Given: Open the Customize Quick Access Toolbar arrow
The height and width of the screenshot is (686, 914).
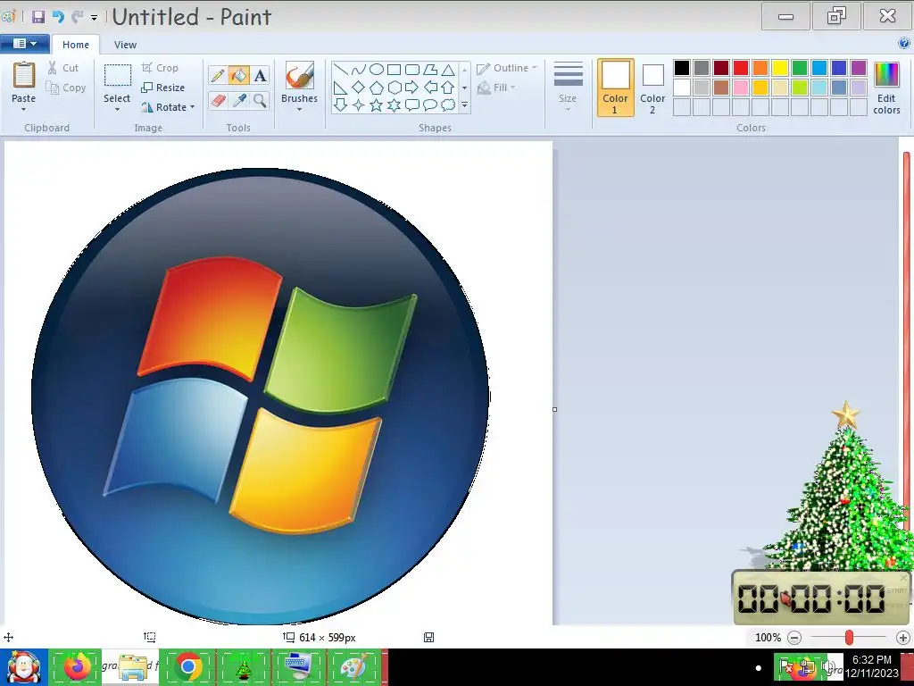Looking at the screenshot, I should (x=94, y=18).
